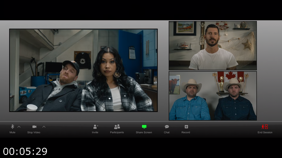The image size is (282, 158).
Task: Select the "Invite" text label
Action: click(x=95, y=132)
